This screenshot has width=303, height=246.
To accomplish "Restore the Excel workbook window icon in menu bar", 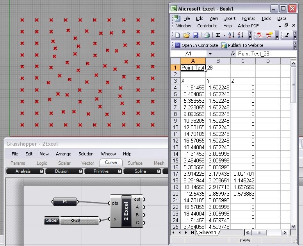I will point(286,25).
